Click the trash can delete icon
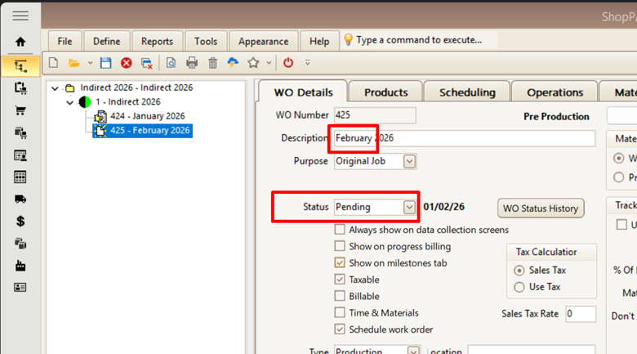 [x=212, y=63]
